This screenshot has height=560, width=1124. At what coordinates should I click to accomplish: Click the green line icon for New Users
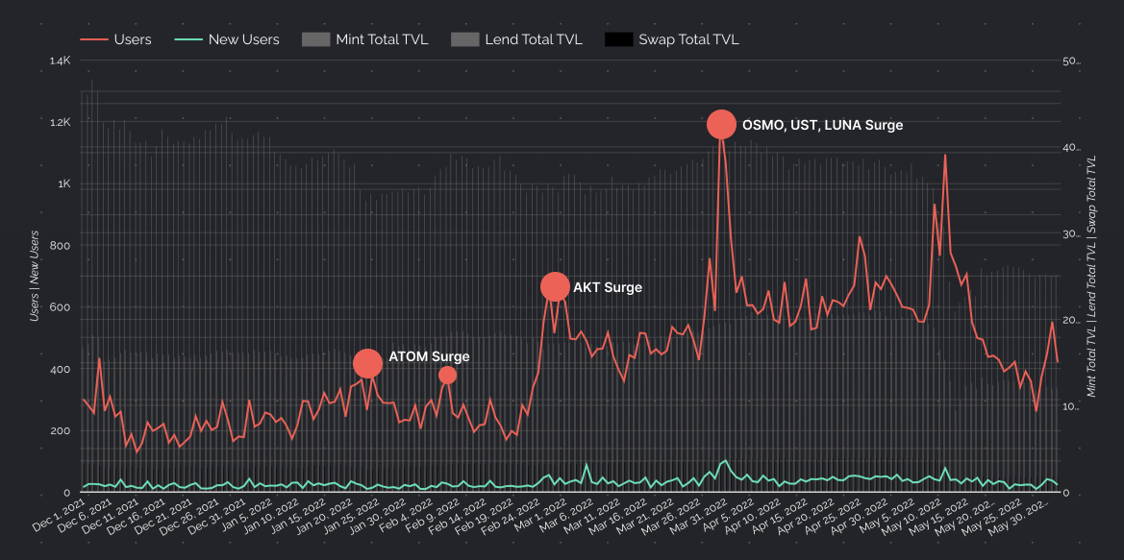187,39
